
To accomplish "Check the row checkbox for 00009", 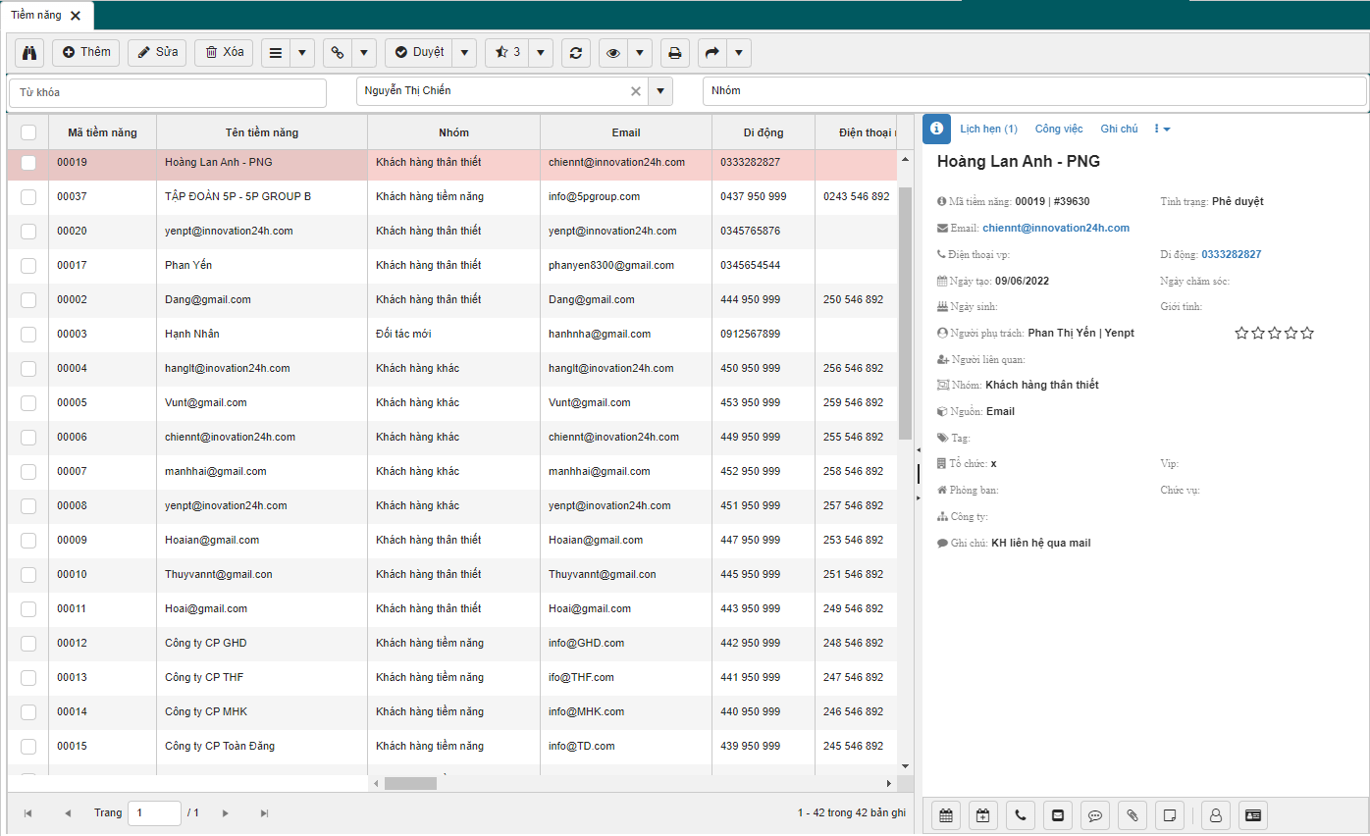I will (x=28, y=541).
